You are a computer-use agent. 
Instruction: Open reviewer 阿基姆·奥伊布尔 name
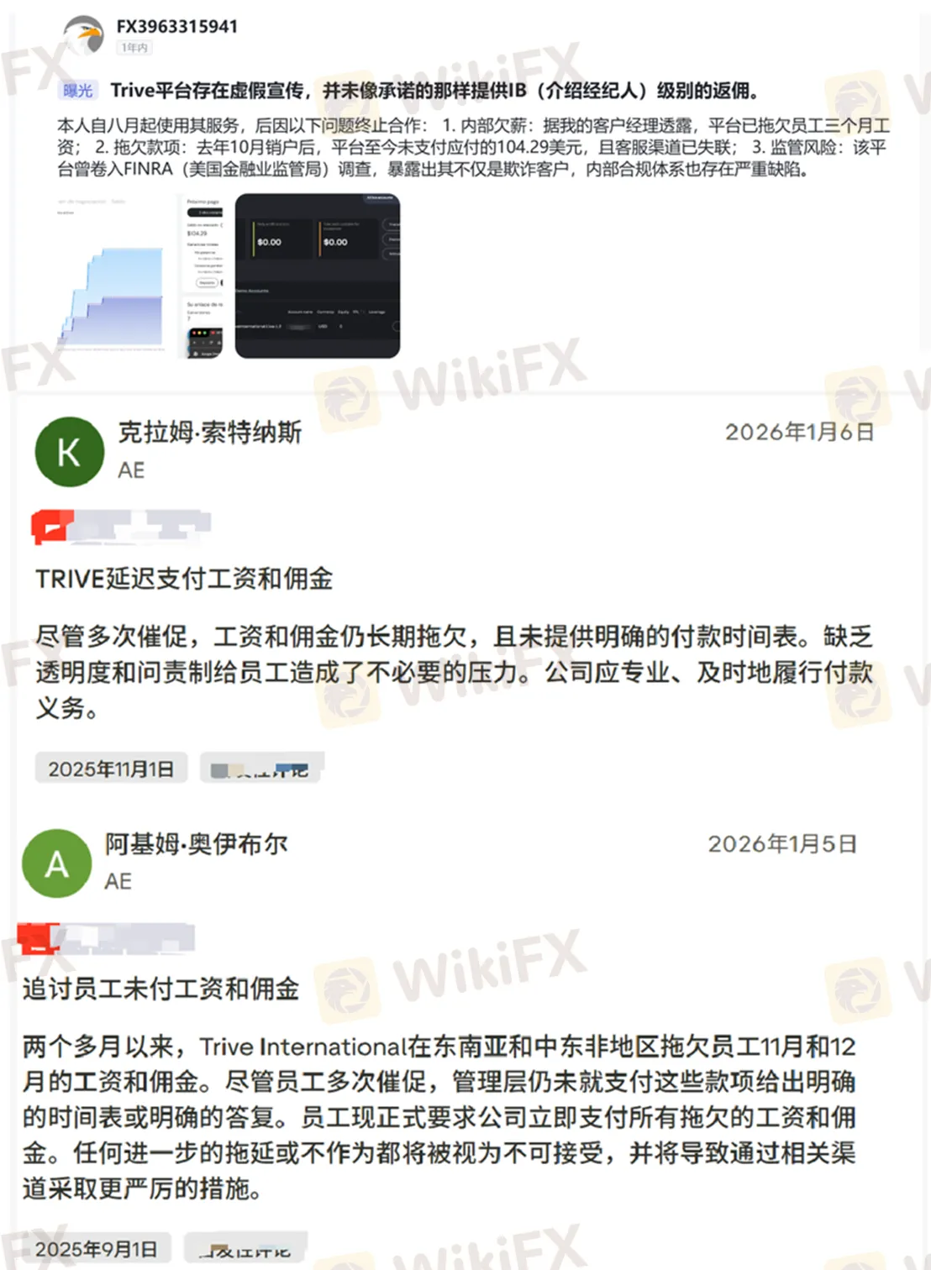(x=197, y=844)
